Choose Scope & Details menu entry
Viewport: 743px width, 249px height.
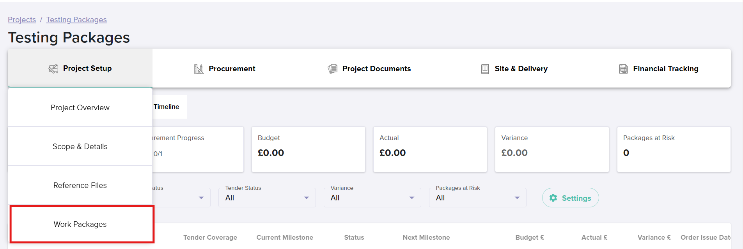tap(80, 146)
